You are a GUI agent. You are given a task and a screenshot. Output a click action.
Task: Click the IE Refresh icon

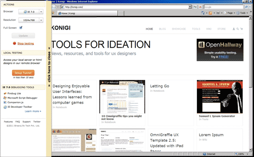(x=195, y=7)
